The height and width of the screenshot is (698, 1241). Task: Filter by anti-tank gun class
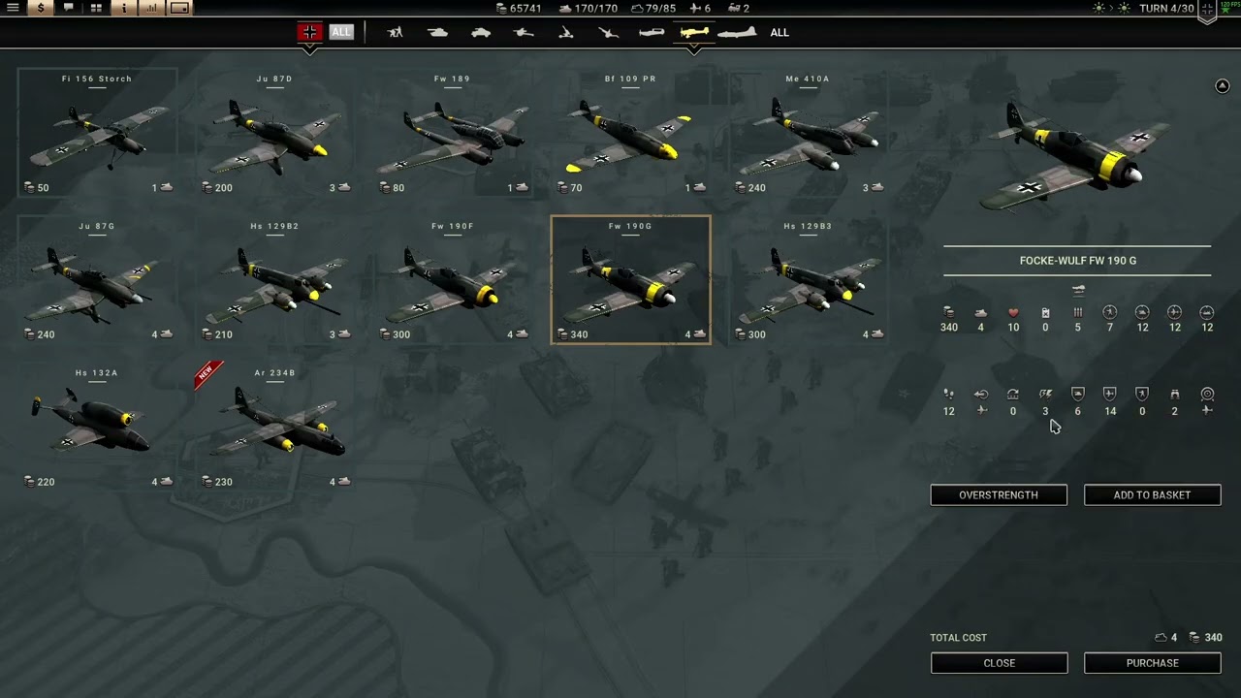tap(524, 32)
